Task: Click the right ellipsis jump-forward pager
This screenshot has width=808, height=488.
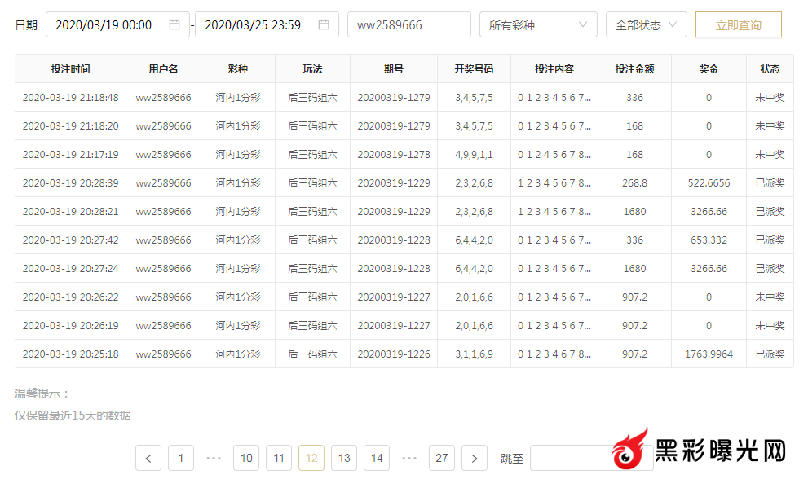Action: click(x=409, y=458)
